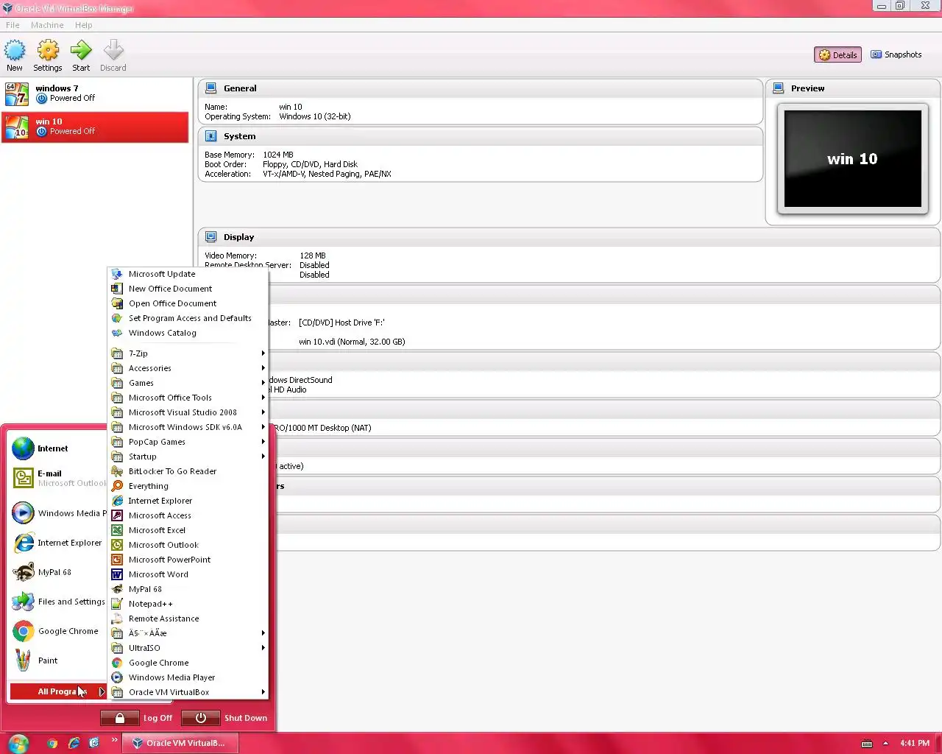Click the Display section header icon
The image size is (942, 754).
(211, 237)
